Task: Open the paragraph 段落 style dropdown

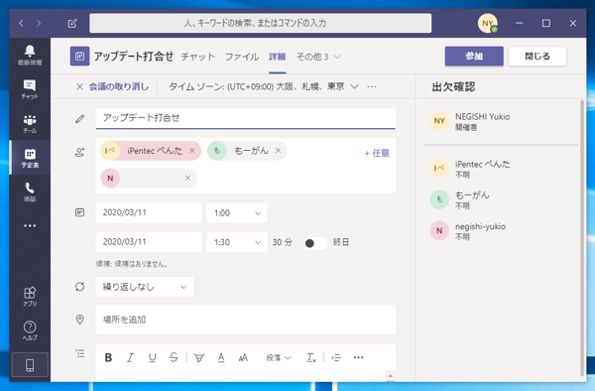Action: coord(278,357)
